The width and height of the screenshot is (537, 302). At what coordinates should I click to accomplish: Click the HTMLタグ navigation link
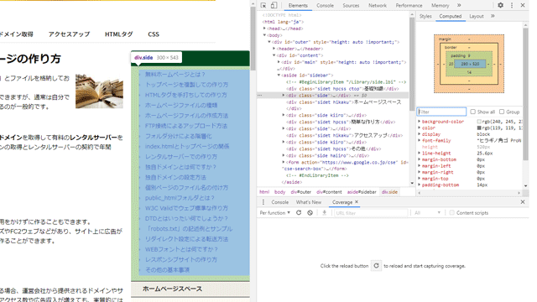click(118, 34)
